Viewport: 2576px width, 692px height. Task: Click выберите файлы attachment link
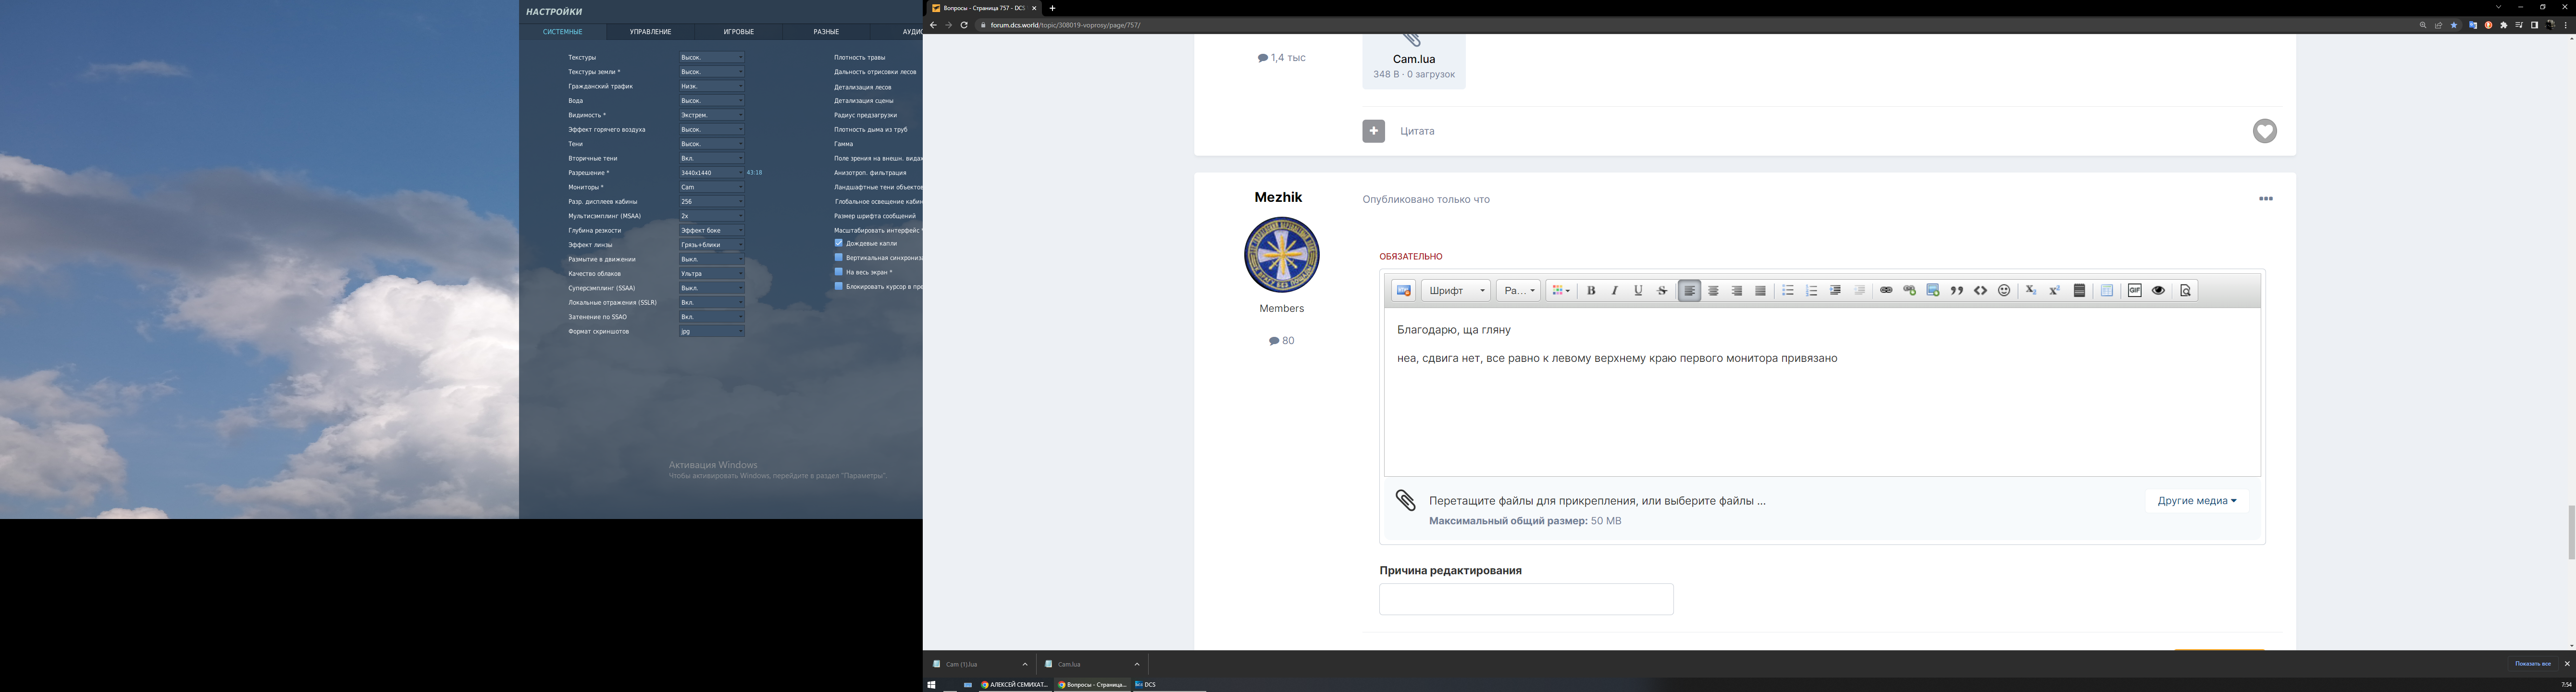point(1711,501)
